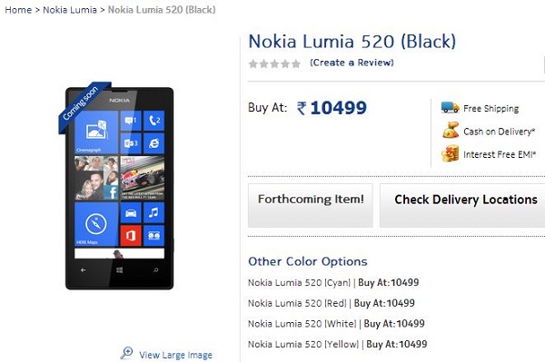
Task: Click the Nokia Lumia 520 phone image
Action: pos(119,188)
